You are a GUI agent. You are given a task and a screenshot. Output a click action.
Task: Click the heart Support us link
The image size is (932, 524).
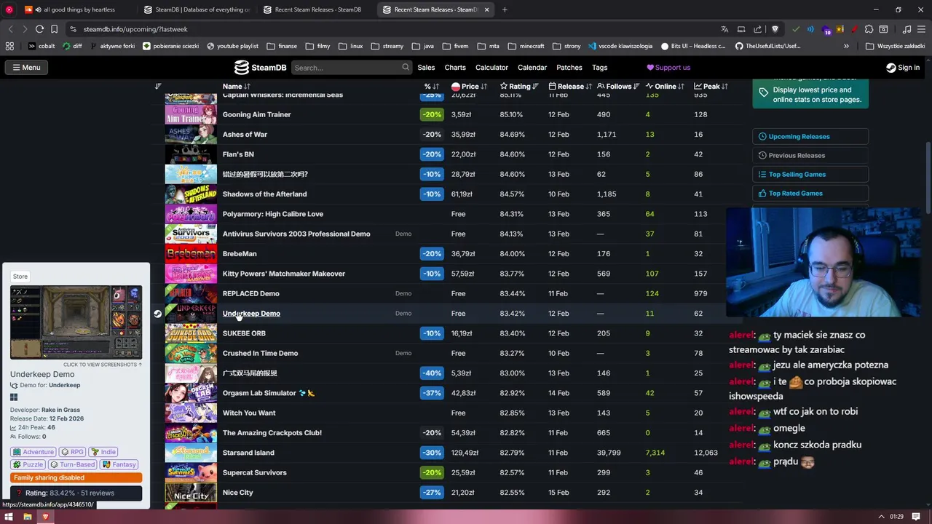[x=668, y=68]
